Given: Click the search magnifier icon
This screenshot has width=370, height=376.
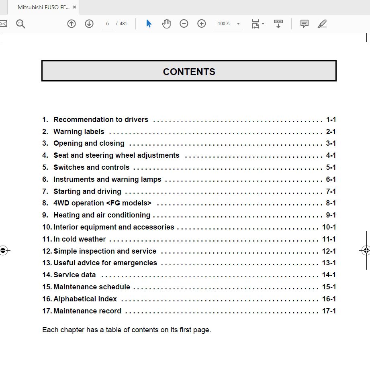Looking at the screenshot, I should coord(20,24).
